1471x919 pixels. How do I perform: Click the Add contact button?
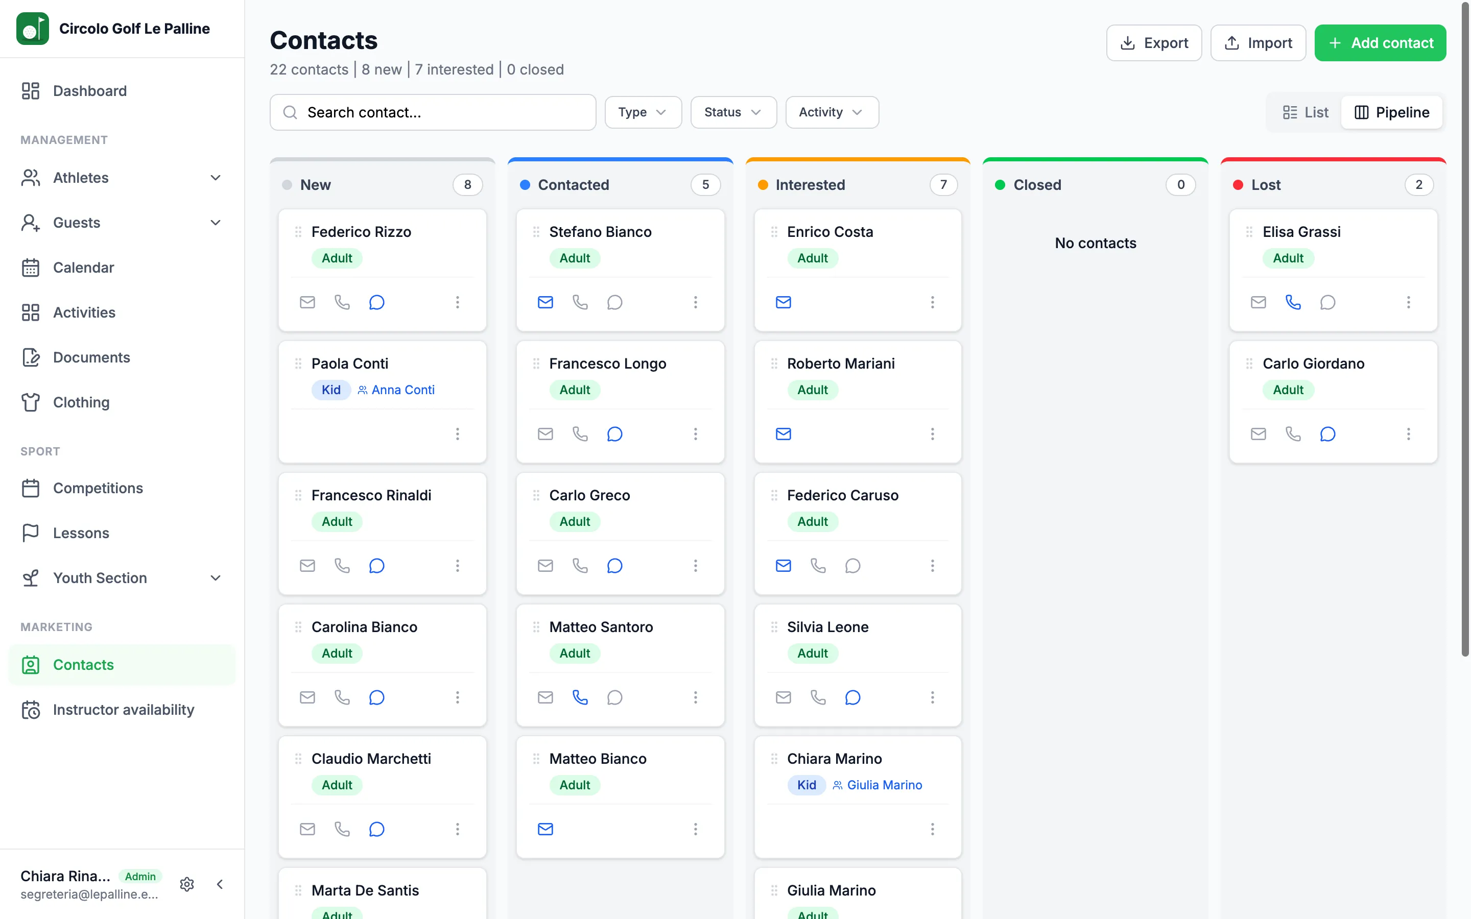[x=1380, y=43]
